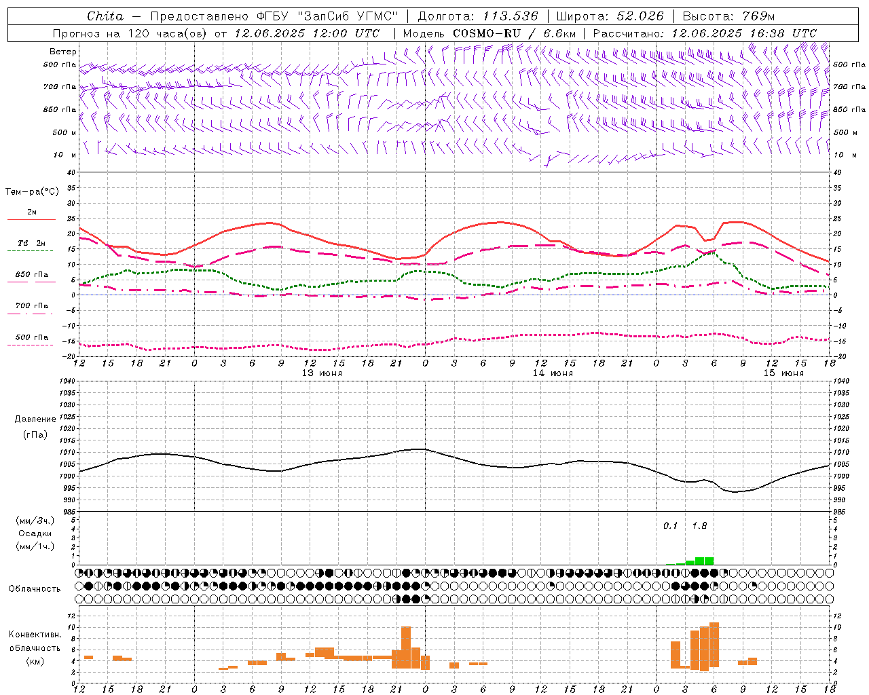Click the 'Широта: 52.026' latitude value
Viewport: 869px width, 695px height.
[610, 16]
